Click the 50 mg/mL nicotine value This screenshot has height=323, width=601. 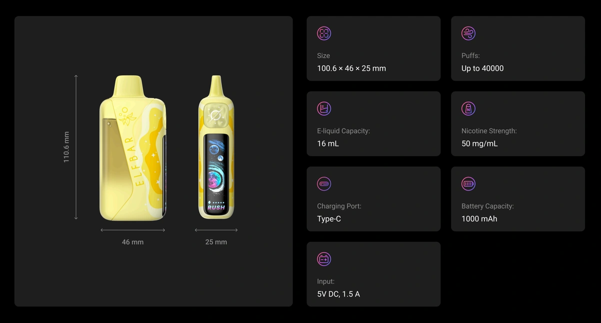tap(480, 144)
